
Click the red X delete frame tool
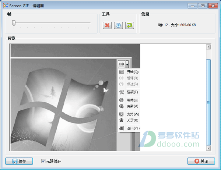(107, 25)
